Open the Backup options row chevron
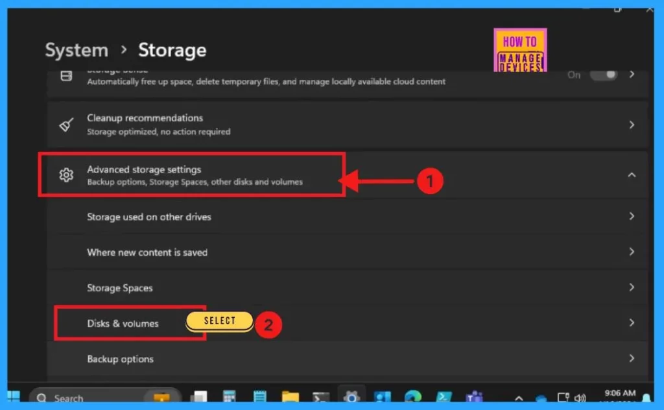 pyautogui.click(x=632, y=358)
